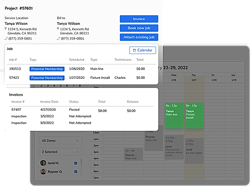Click Not Attempted status for 3/5/2022 inspection
The width and height of the screenshot is (252, 186).
tap(80, 116)
